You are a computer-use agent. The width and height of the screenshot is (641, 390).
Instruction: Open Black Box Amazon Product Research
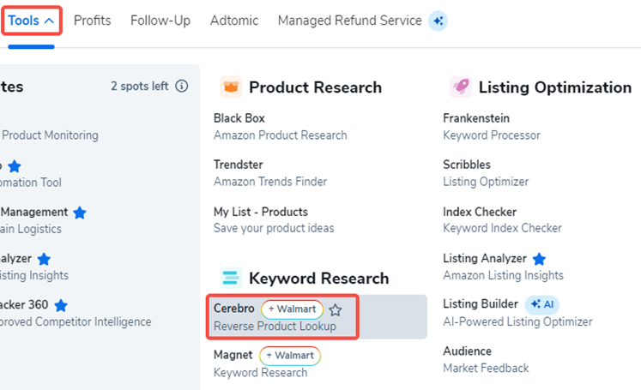point(280,127)
